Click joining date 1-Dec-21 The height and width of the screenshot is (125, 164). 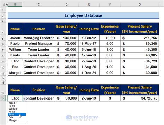click(x=89, y=73)
